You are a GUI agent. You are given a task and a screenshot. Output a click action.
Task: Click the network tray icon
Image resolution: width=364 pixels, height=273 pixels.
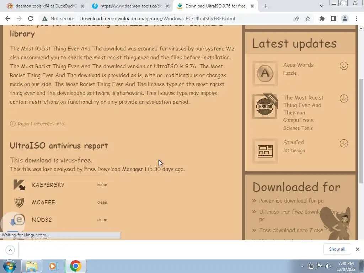[x=311, y=266]
